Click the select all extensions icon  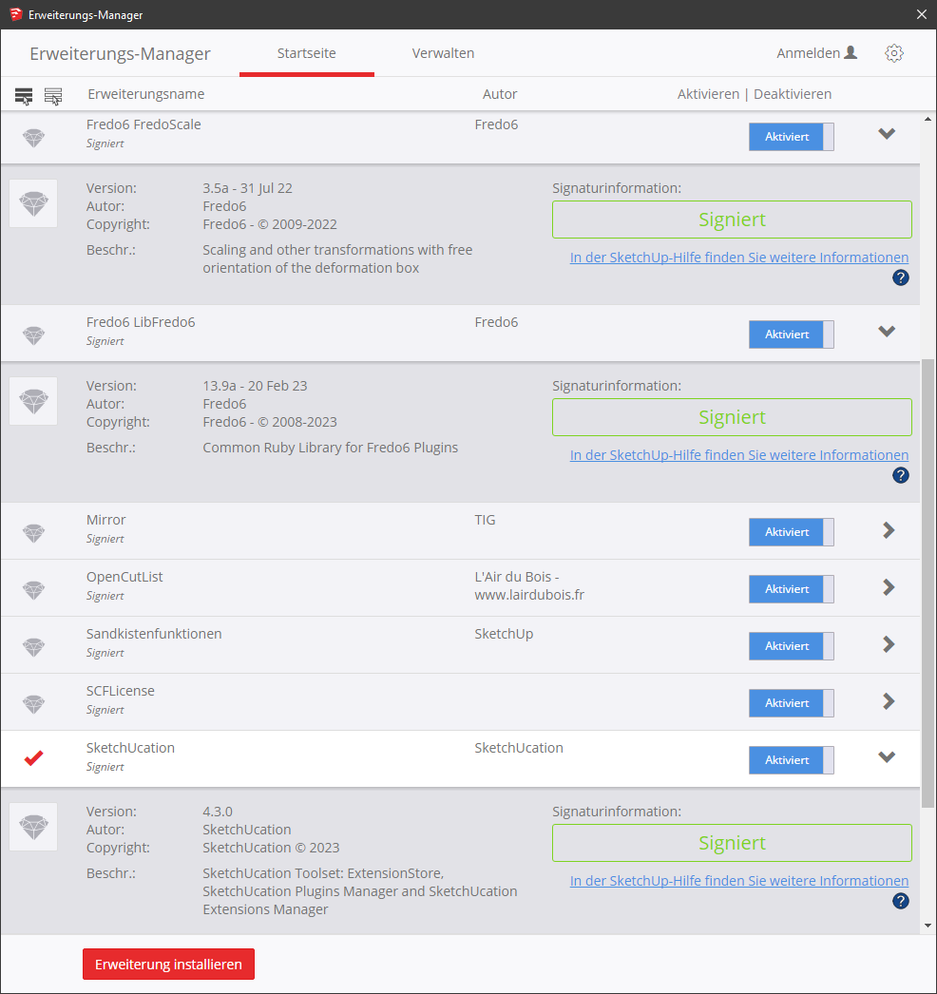pyautogui.click(x=24, y=96)
